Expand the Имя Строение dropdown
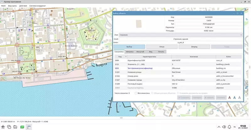This screenshot has height=130, width=251. pyautogui.click(x=181, y=35)
